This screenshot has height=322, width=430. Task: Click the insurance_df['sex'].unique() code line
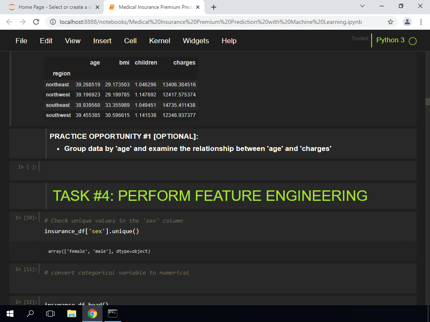tap(92, 231)
